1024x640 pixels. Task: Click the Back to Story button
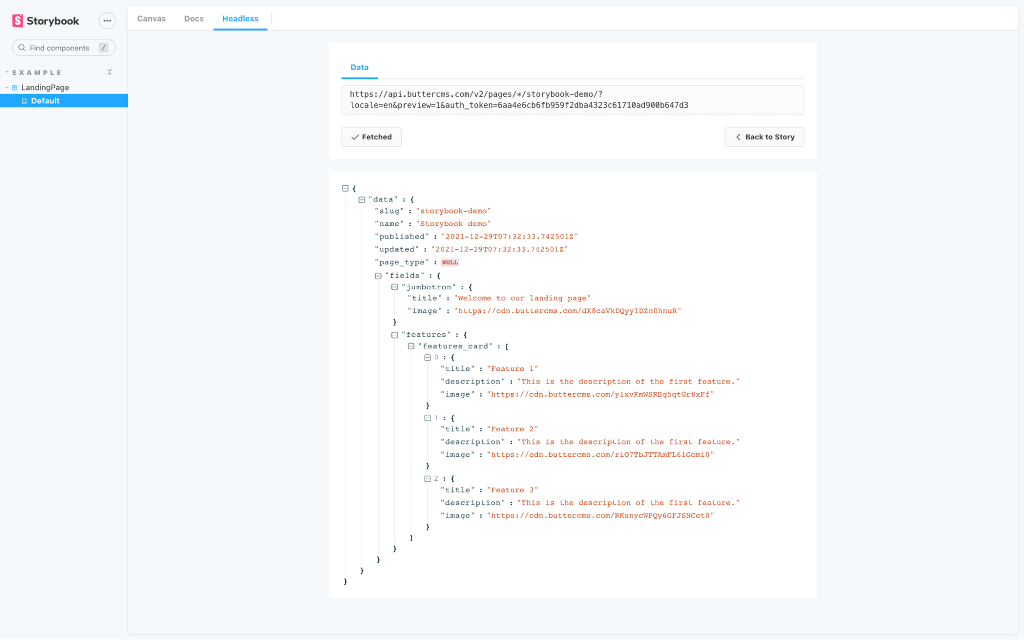[x=764, y=137]
